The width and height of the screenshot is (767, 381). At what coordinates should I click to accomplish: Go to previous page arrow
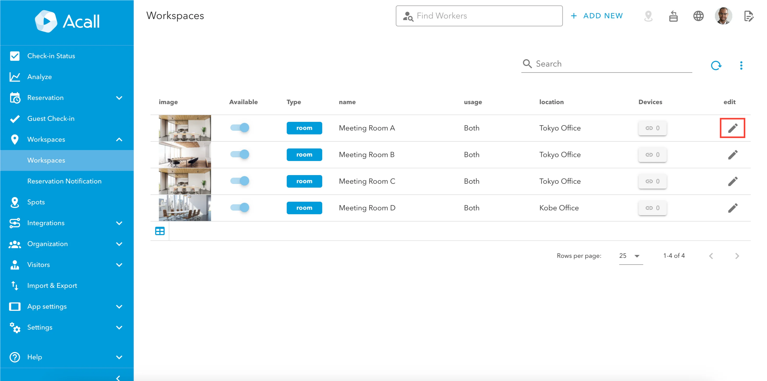click(x=711, y=256)
